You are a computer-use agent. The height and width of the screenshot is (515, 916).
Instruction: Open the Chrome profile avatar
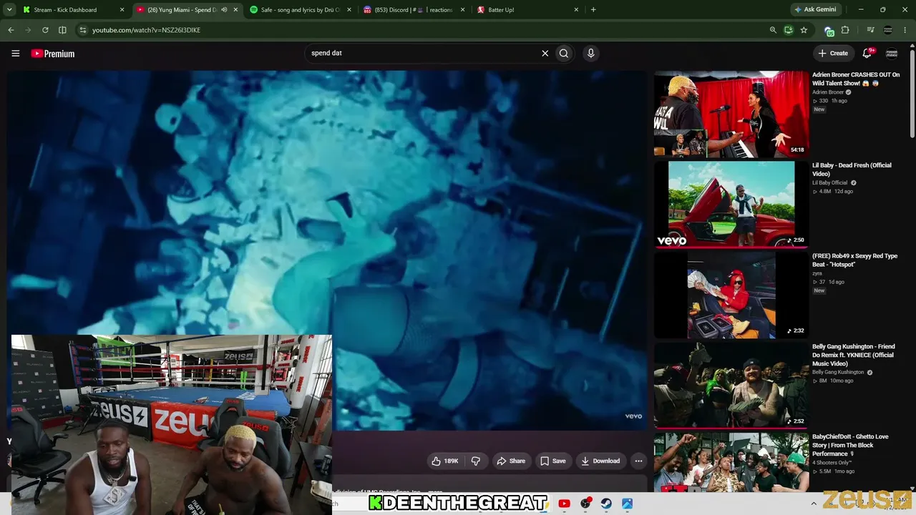point(888,30)
